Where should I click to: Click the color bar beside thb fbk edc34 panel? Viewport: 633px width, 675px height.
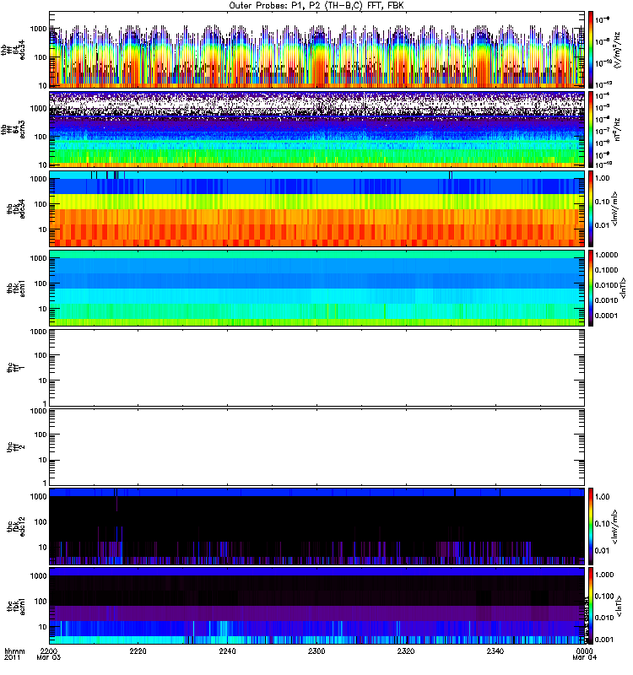(x=591, y=208)
